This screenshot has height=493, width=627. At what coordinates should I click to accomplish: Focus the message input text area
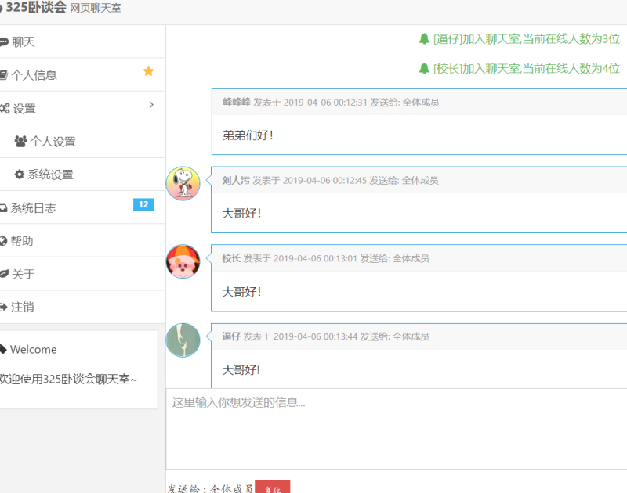click(x=396, y=429)
